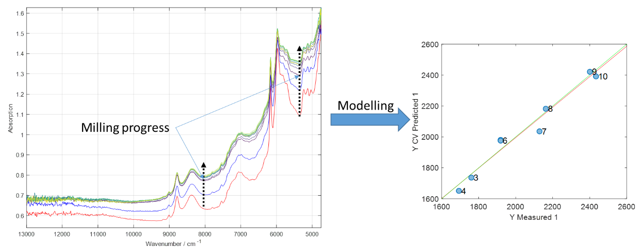Click data point 8 marker
Screen dimensions: 643x250
coord(546,109)
